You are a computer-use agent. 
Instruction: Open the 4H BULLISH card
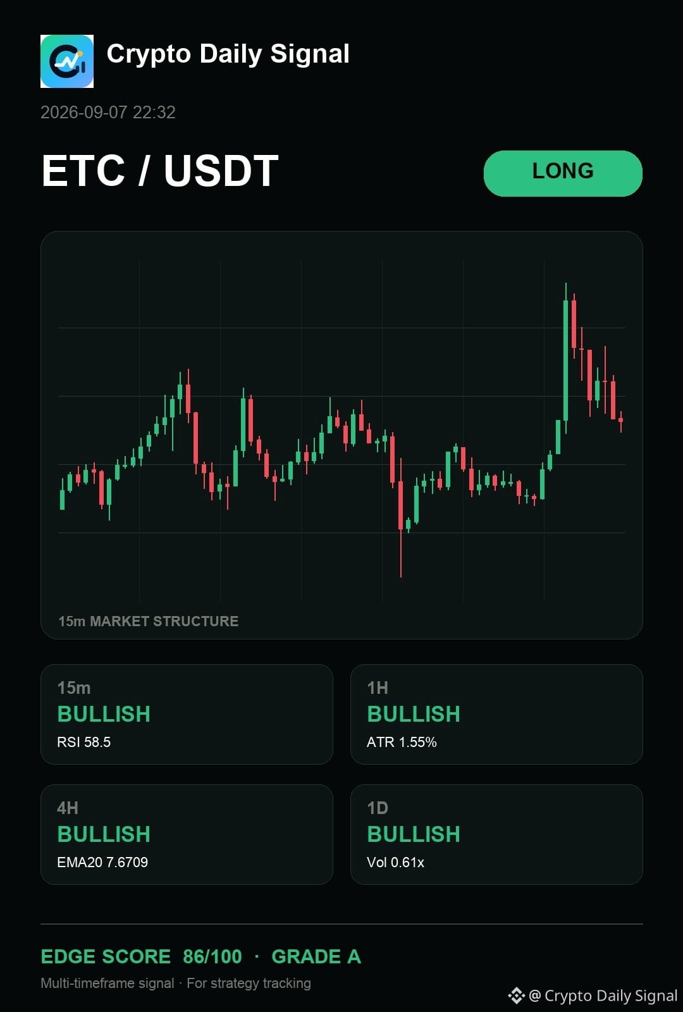pos(187,834)
